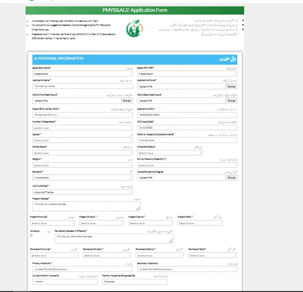Viewport: 303px width, 292px height.
Task: Tick the As Above checkbox
Action: pyautogui.click(x=31, y=236)
